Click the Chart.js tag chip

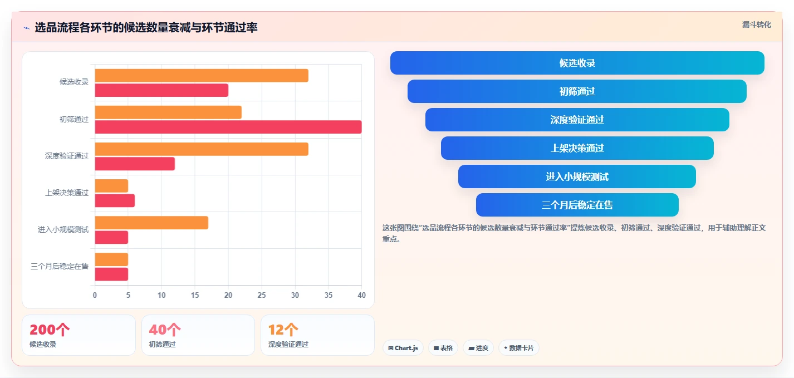pyautogui.click(x=403, y=348)
